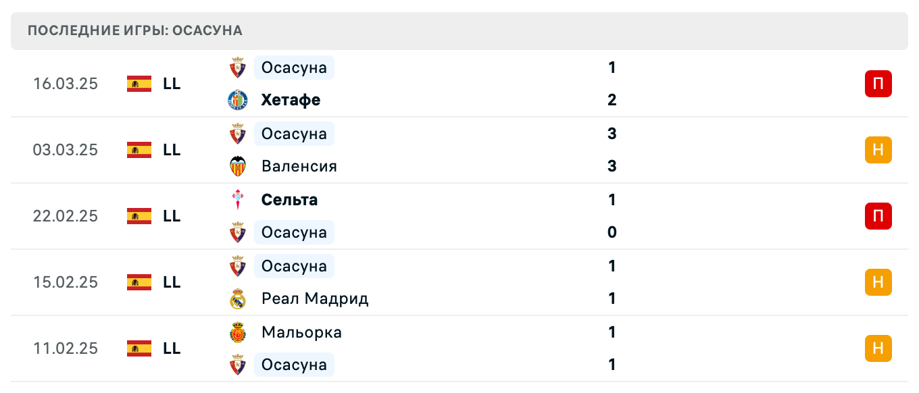919x393 pixels.
Task: Select the Celta Vigo club crest
Action: (237, 200)
